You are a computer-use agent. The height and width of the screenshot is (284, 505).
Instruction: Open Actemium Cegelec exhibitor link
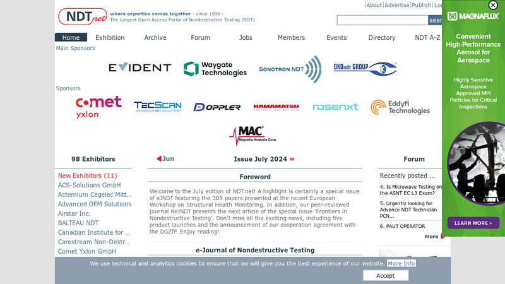[95, 194]
